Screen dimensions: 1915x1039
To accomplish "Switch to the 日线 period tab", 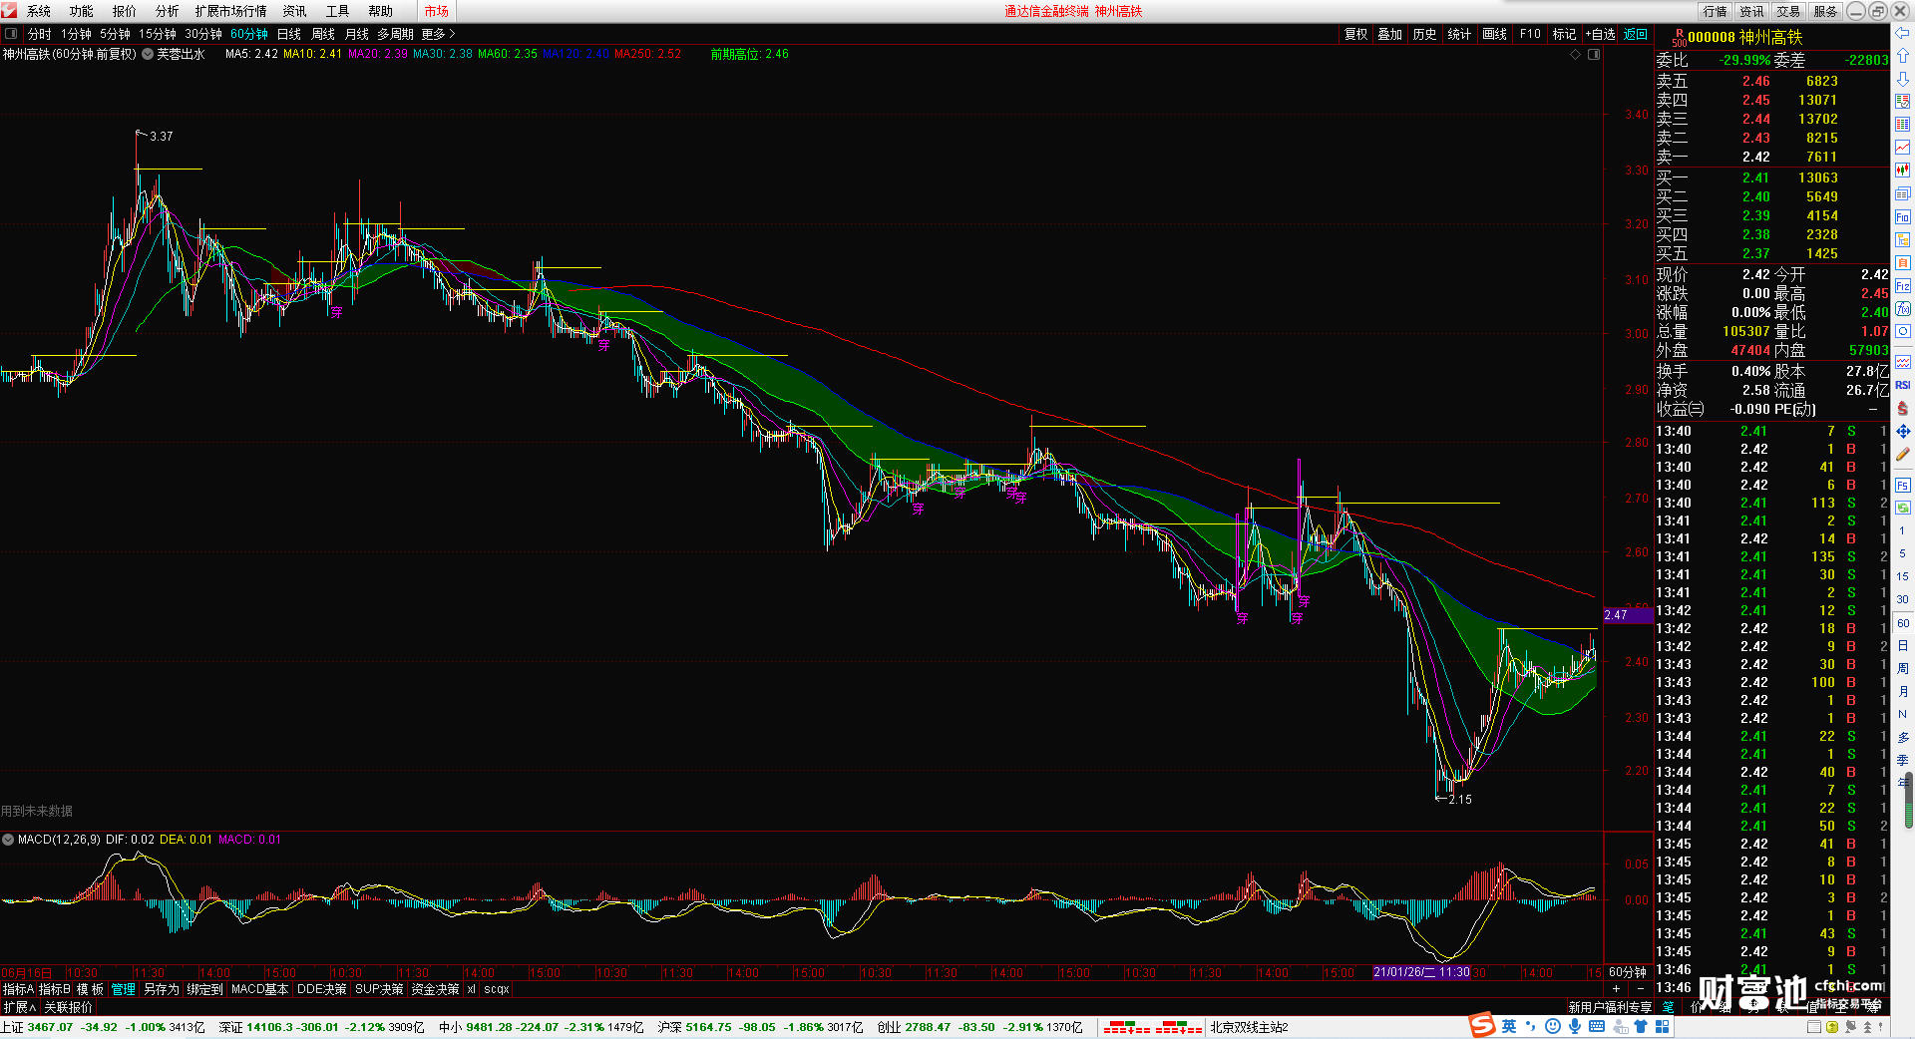I will 289,34.
